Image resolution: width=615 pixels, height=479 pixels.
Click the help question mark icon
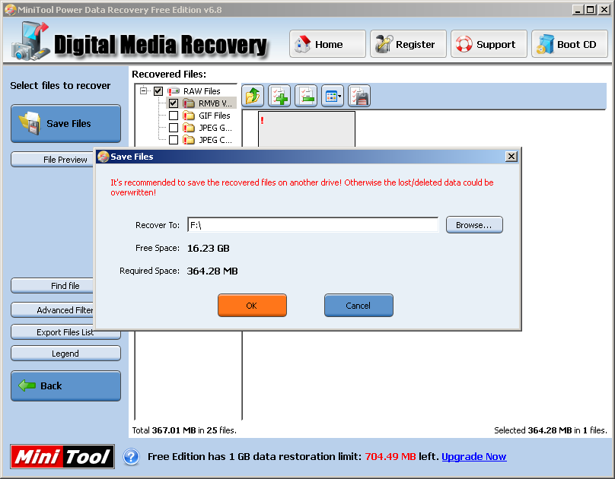tap(132, 457)
